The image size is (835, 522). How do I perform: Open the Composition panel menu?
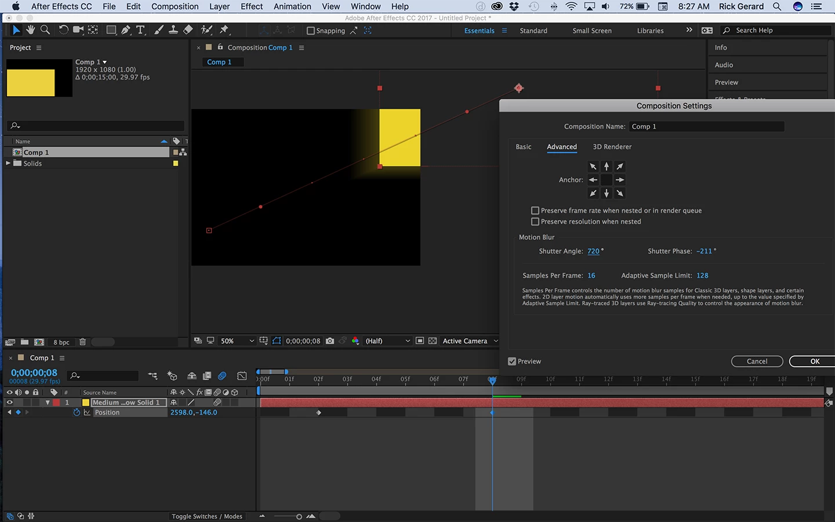pos(302,48)
